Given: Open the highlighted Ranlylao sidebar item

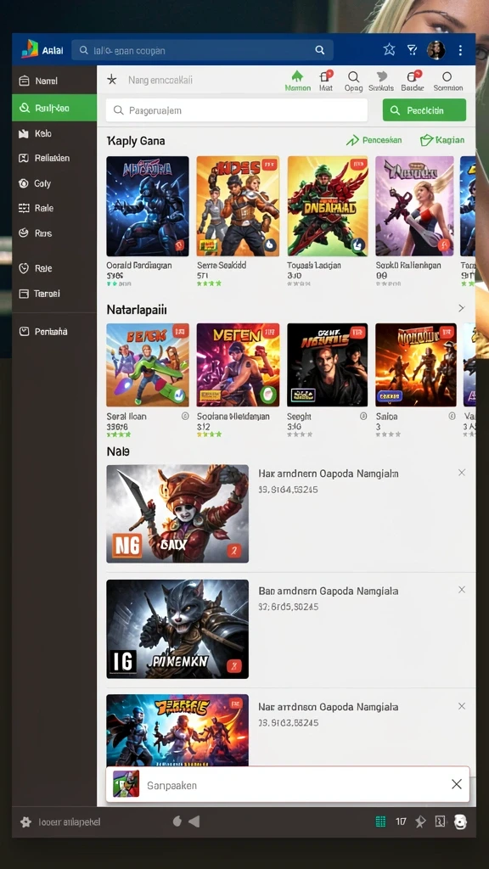Looking at the screenshot, I should coord(54,108).
